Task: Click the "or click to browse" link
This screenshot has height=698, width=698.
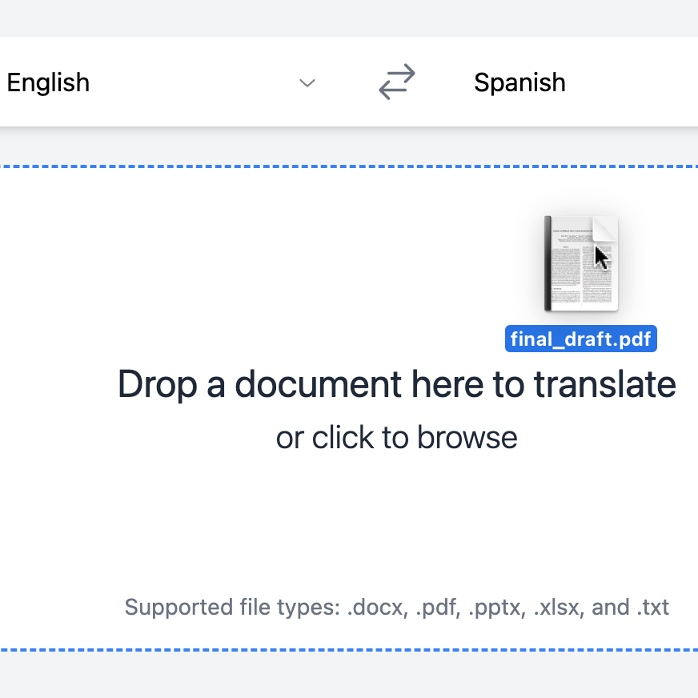Action: 397,437
